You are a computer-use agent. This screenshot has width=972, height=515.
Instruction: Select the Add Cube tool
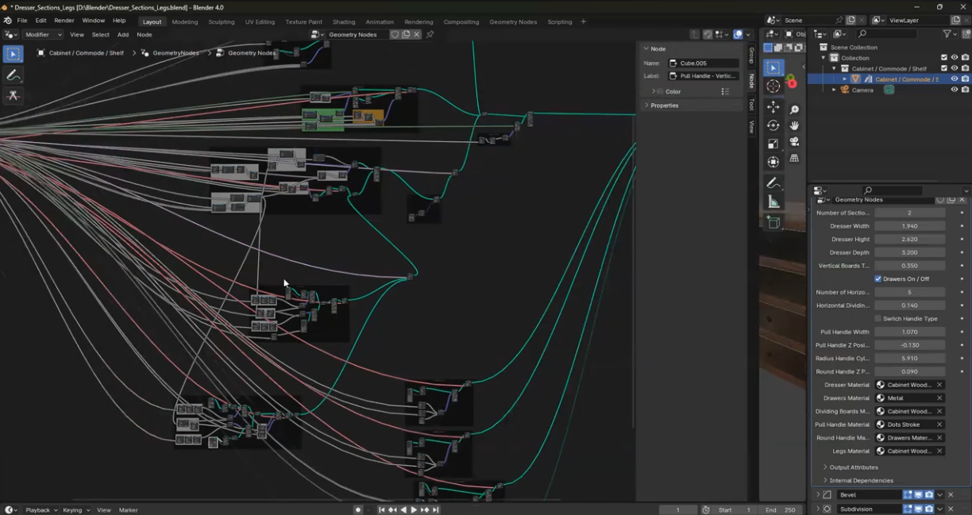[773, 223]
